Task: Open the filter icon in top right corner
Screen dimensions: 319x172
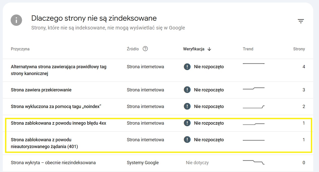Action: [301, 21]
